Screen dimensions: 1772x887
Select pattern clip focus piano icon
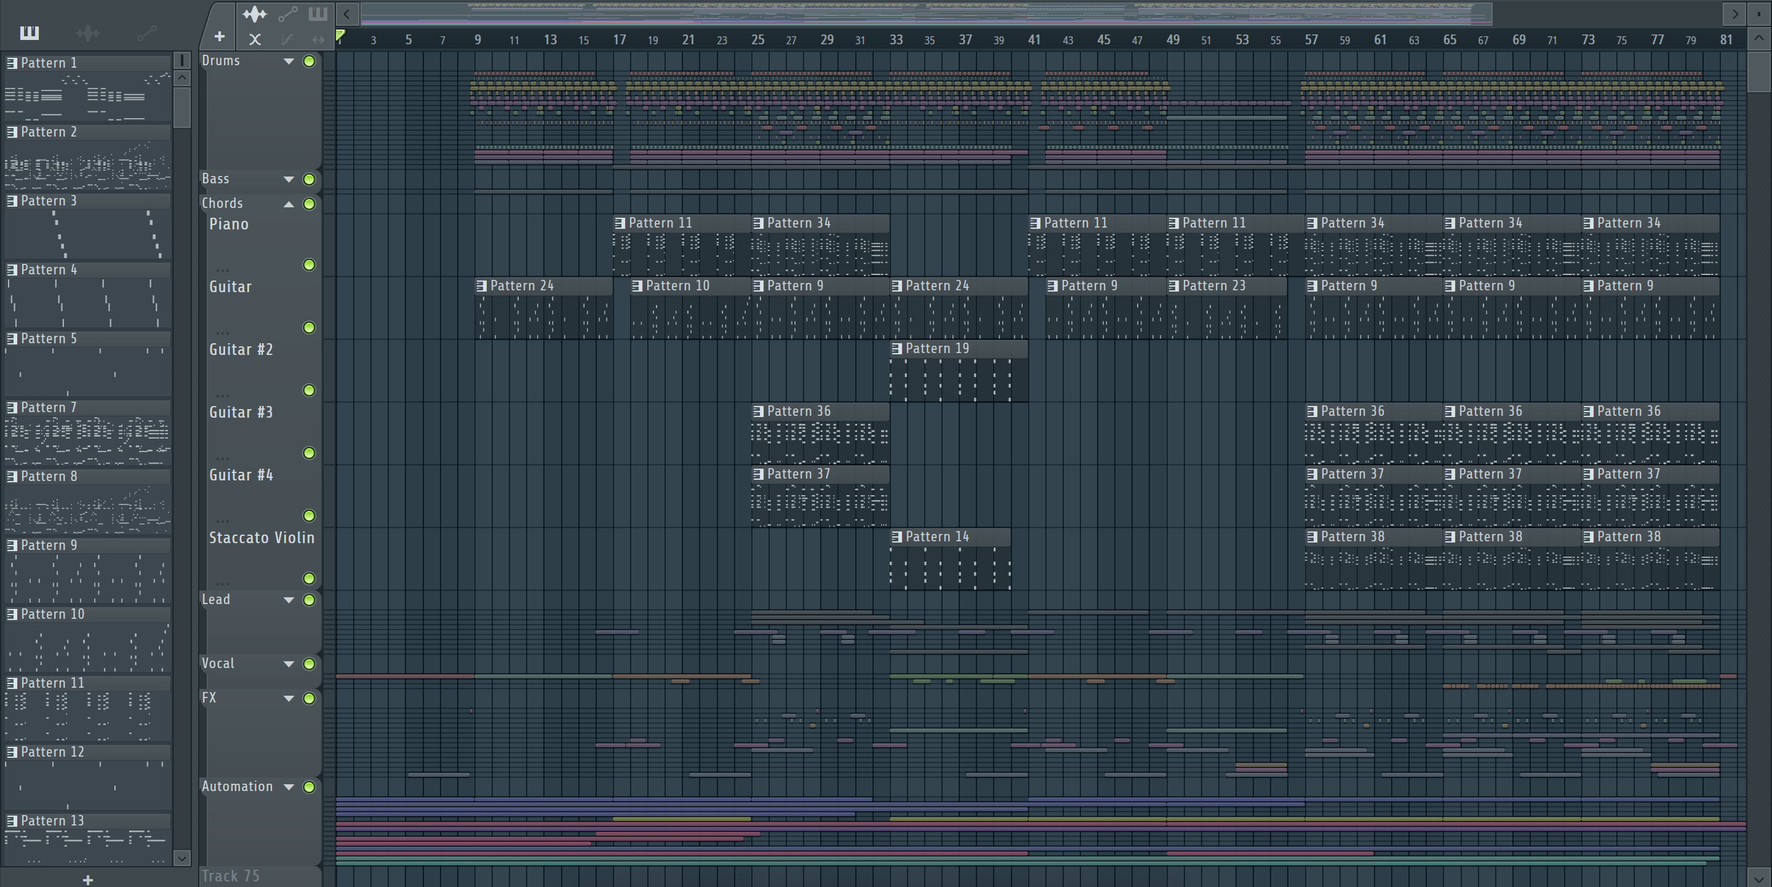pos(318,14)
